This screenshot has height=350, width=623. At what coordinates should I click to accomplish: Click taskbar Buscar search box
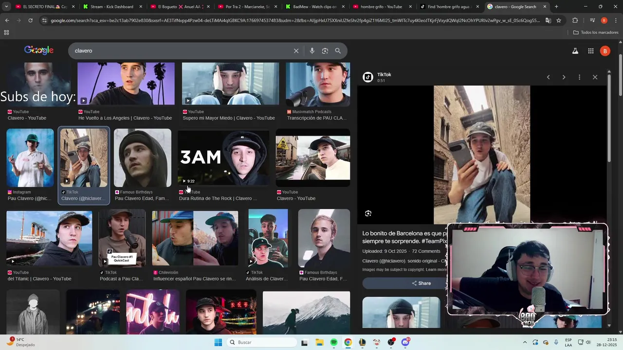(x=262, y=342)
